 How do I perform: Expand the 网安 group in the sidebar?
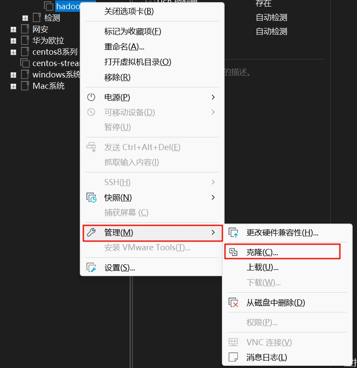click(13, 29)
